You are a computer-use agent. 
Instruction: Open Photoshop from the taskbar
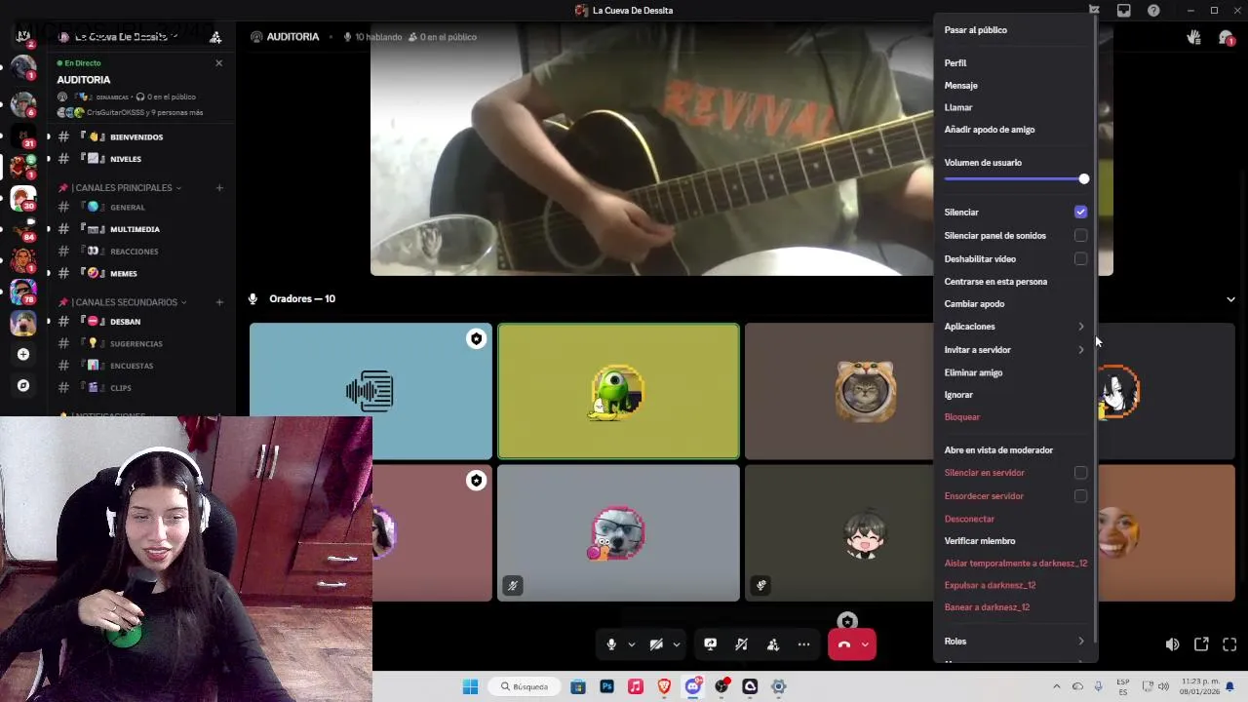(x=606, y=686)
